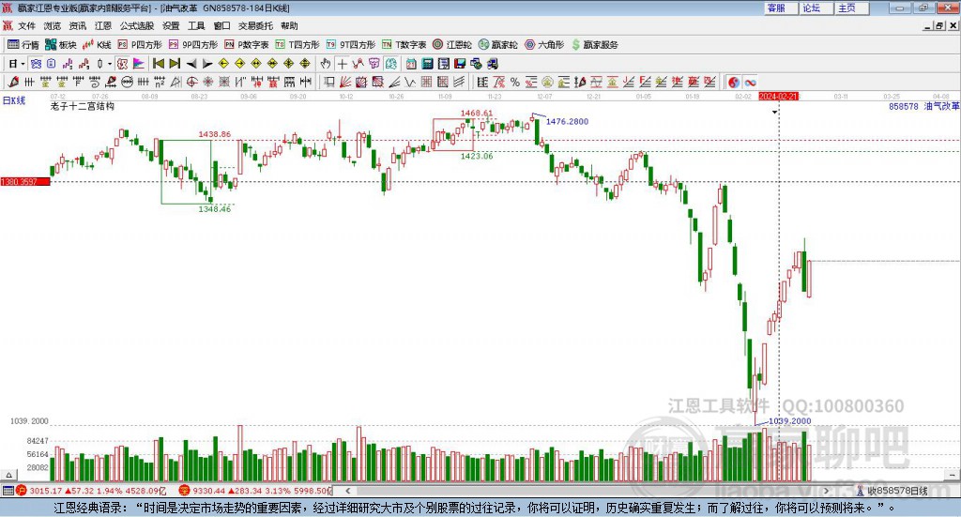This screenshot has height=517, width=961.
Task: Click the 858578 油气改革 stock code label
Action: (x=924, y=106)
